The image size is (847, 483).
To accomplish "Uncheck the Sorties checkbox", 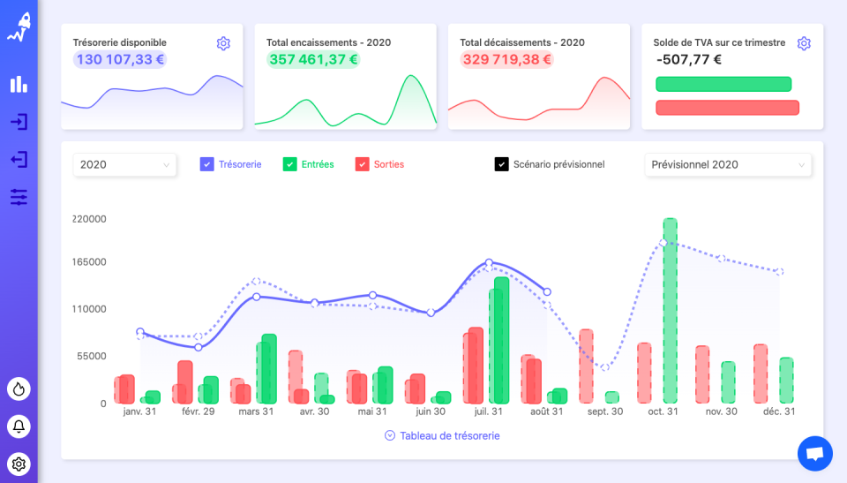I will [x=362, y=164].
